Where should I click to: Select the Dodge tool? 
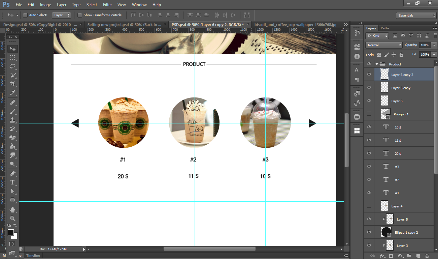(x=12, y=164)
